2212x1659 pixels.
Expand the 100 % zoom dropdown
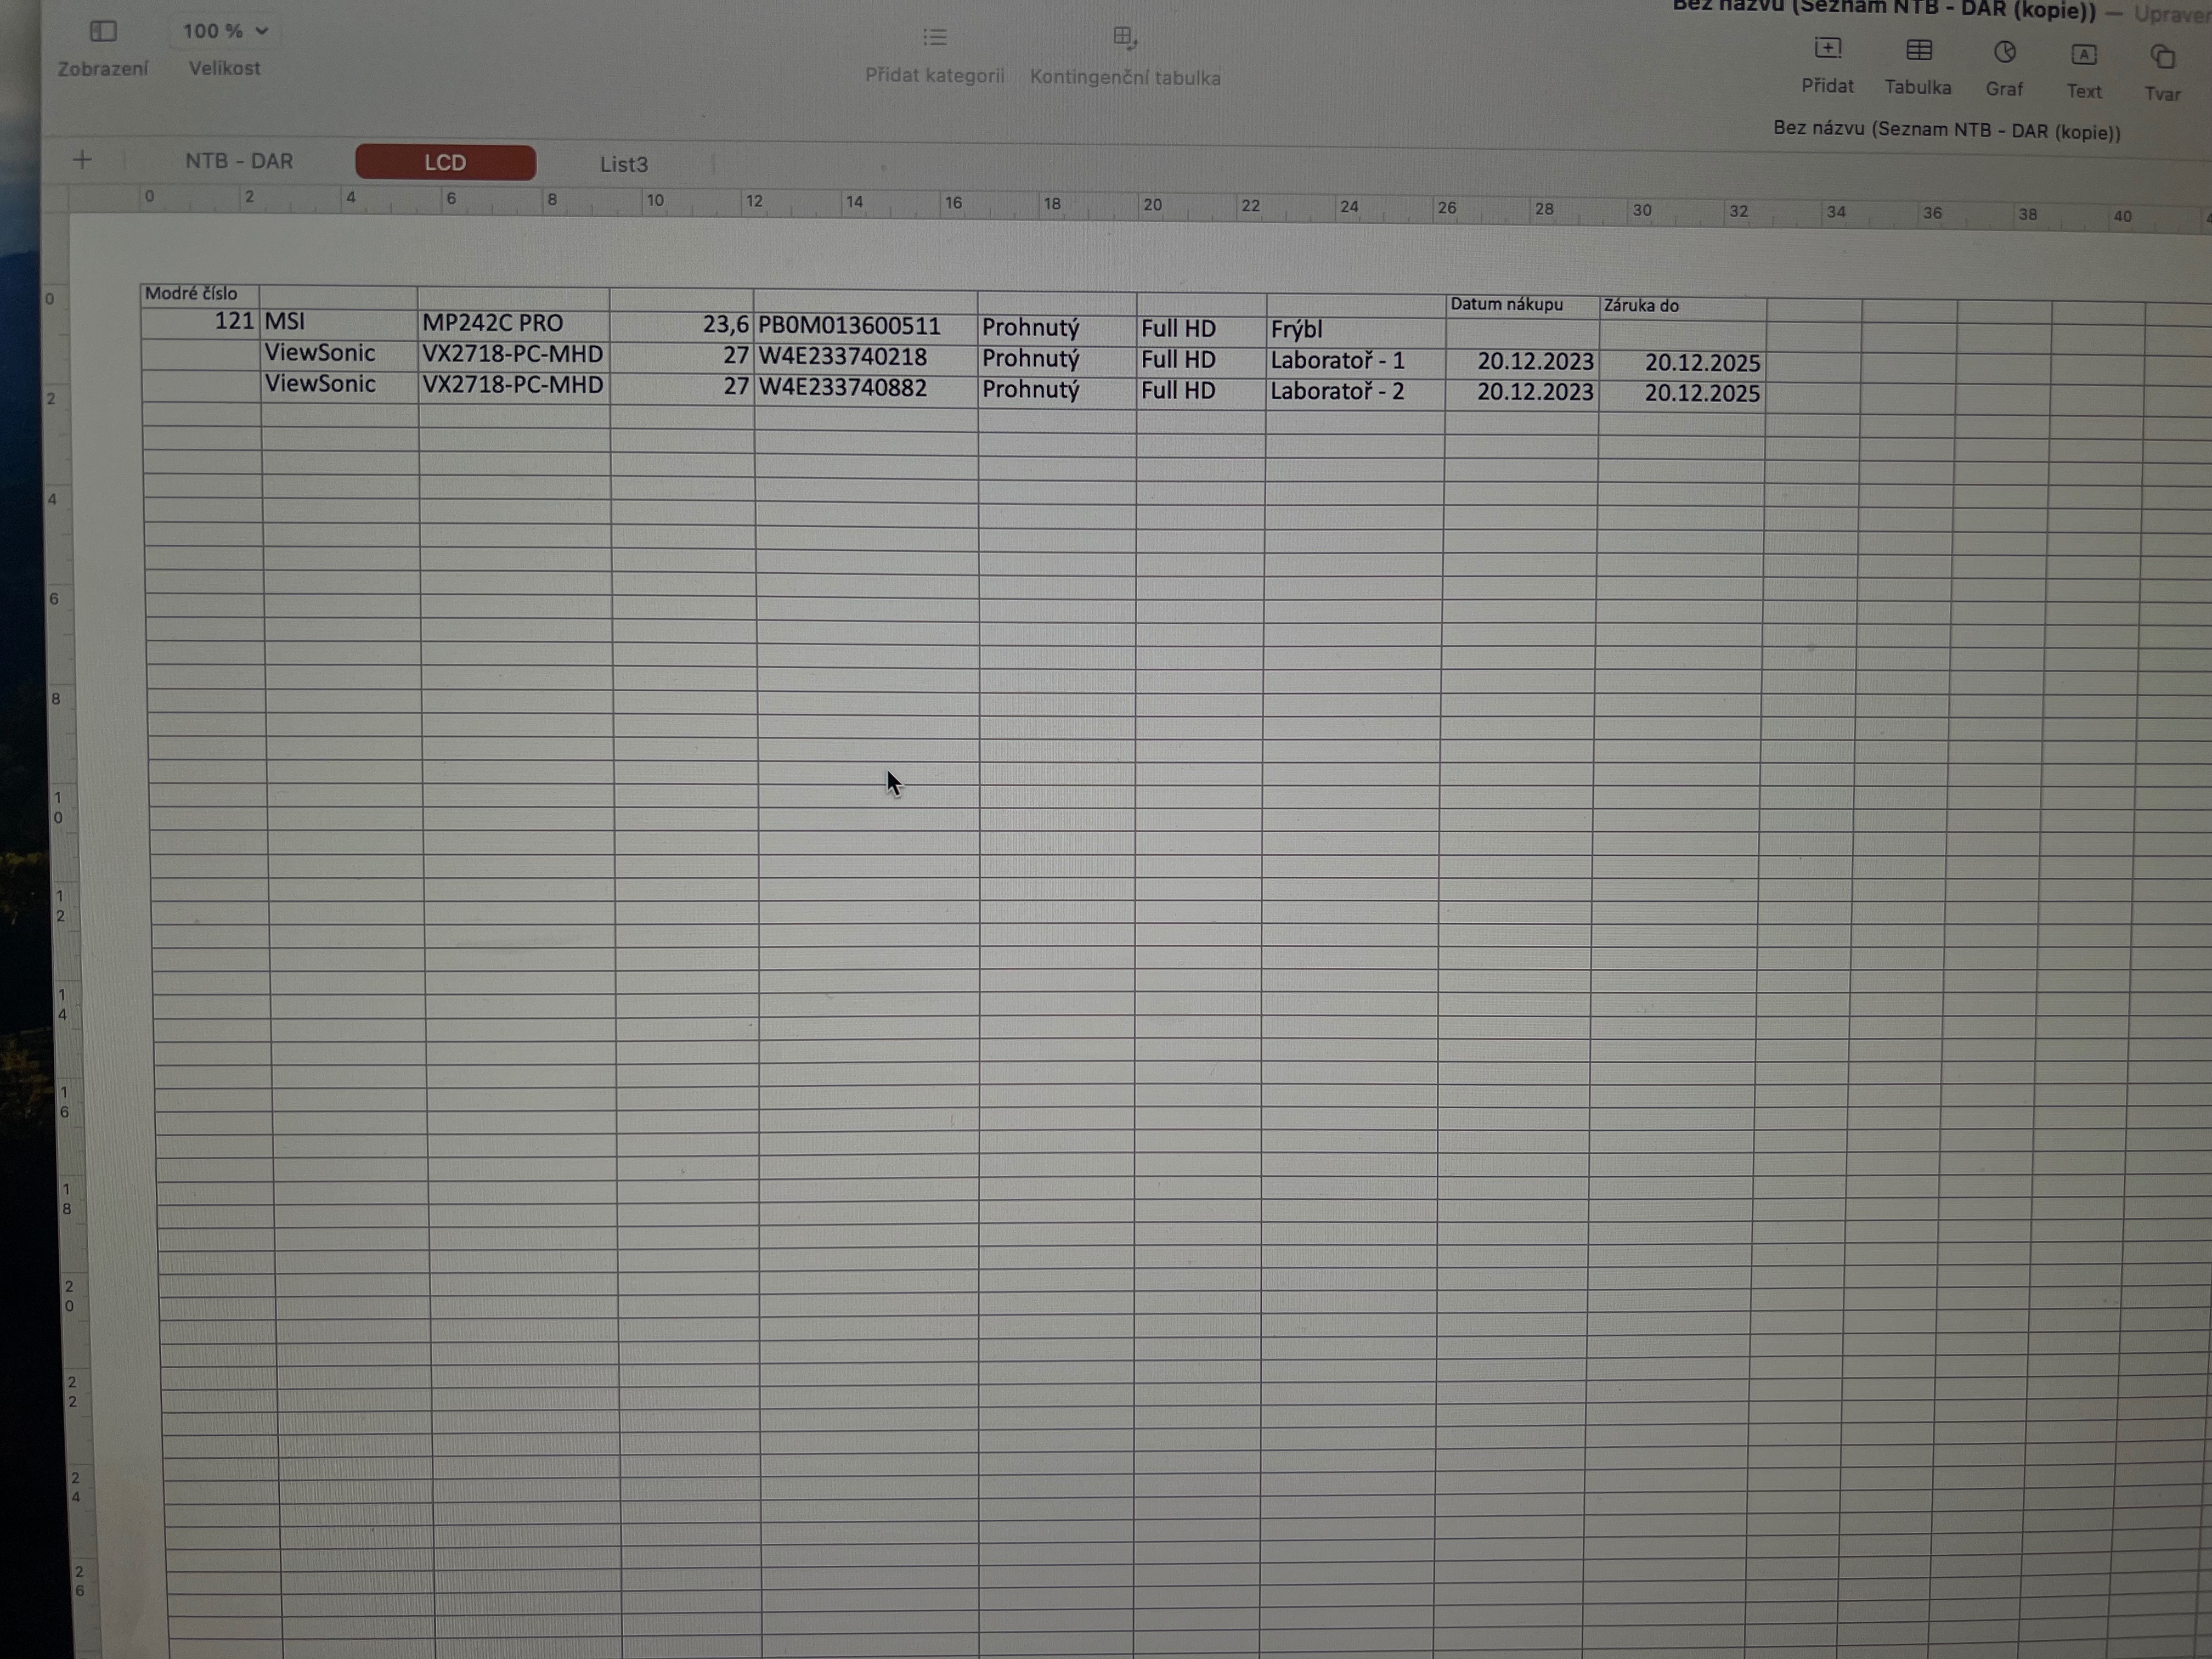pyautogui.click(x=225, y=31)
